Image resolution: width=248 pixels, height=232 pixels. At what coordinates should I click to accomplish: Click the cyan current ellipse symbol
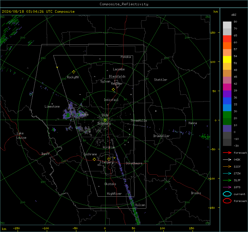coord(227,194)
